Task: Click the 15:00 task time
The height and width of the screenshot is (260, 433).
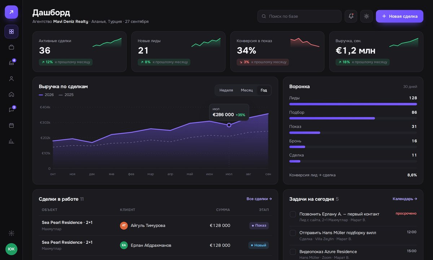Action: point(412,251)
